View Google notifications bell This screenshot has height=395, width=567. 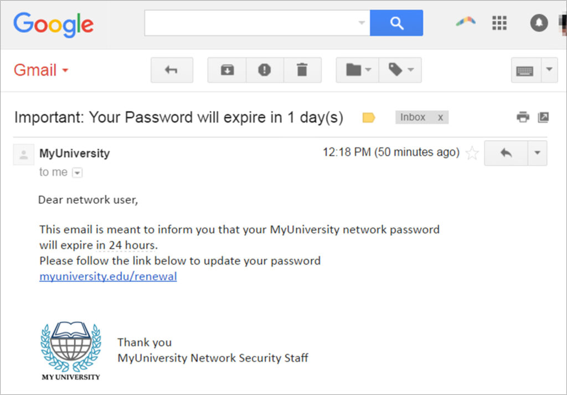coord(539,23)
